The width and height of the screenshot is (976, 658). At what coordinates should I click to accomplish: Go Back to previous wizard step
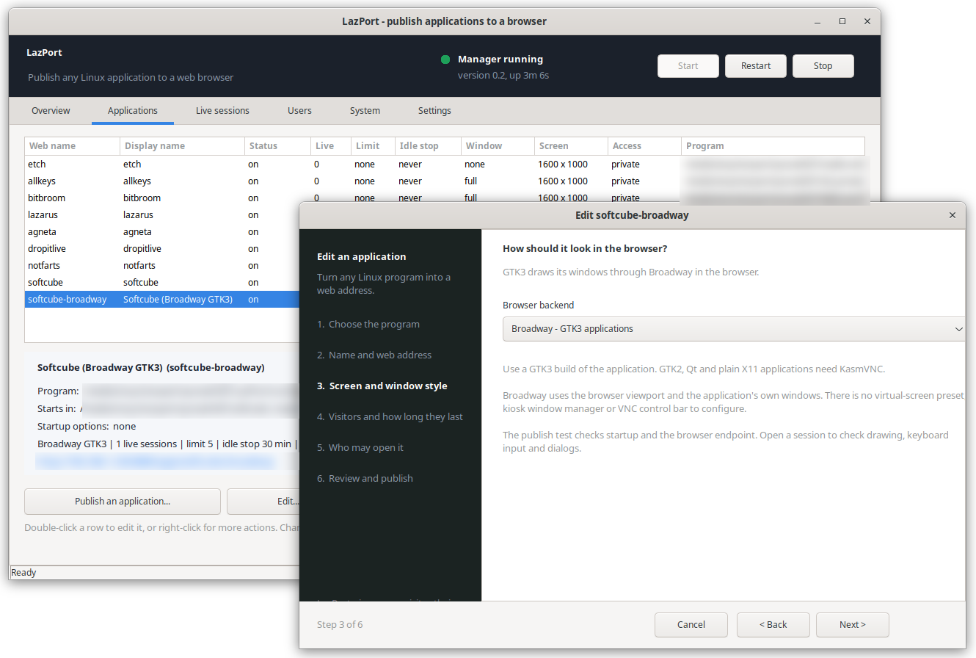pyautogui.click(x=773, y=625)
